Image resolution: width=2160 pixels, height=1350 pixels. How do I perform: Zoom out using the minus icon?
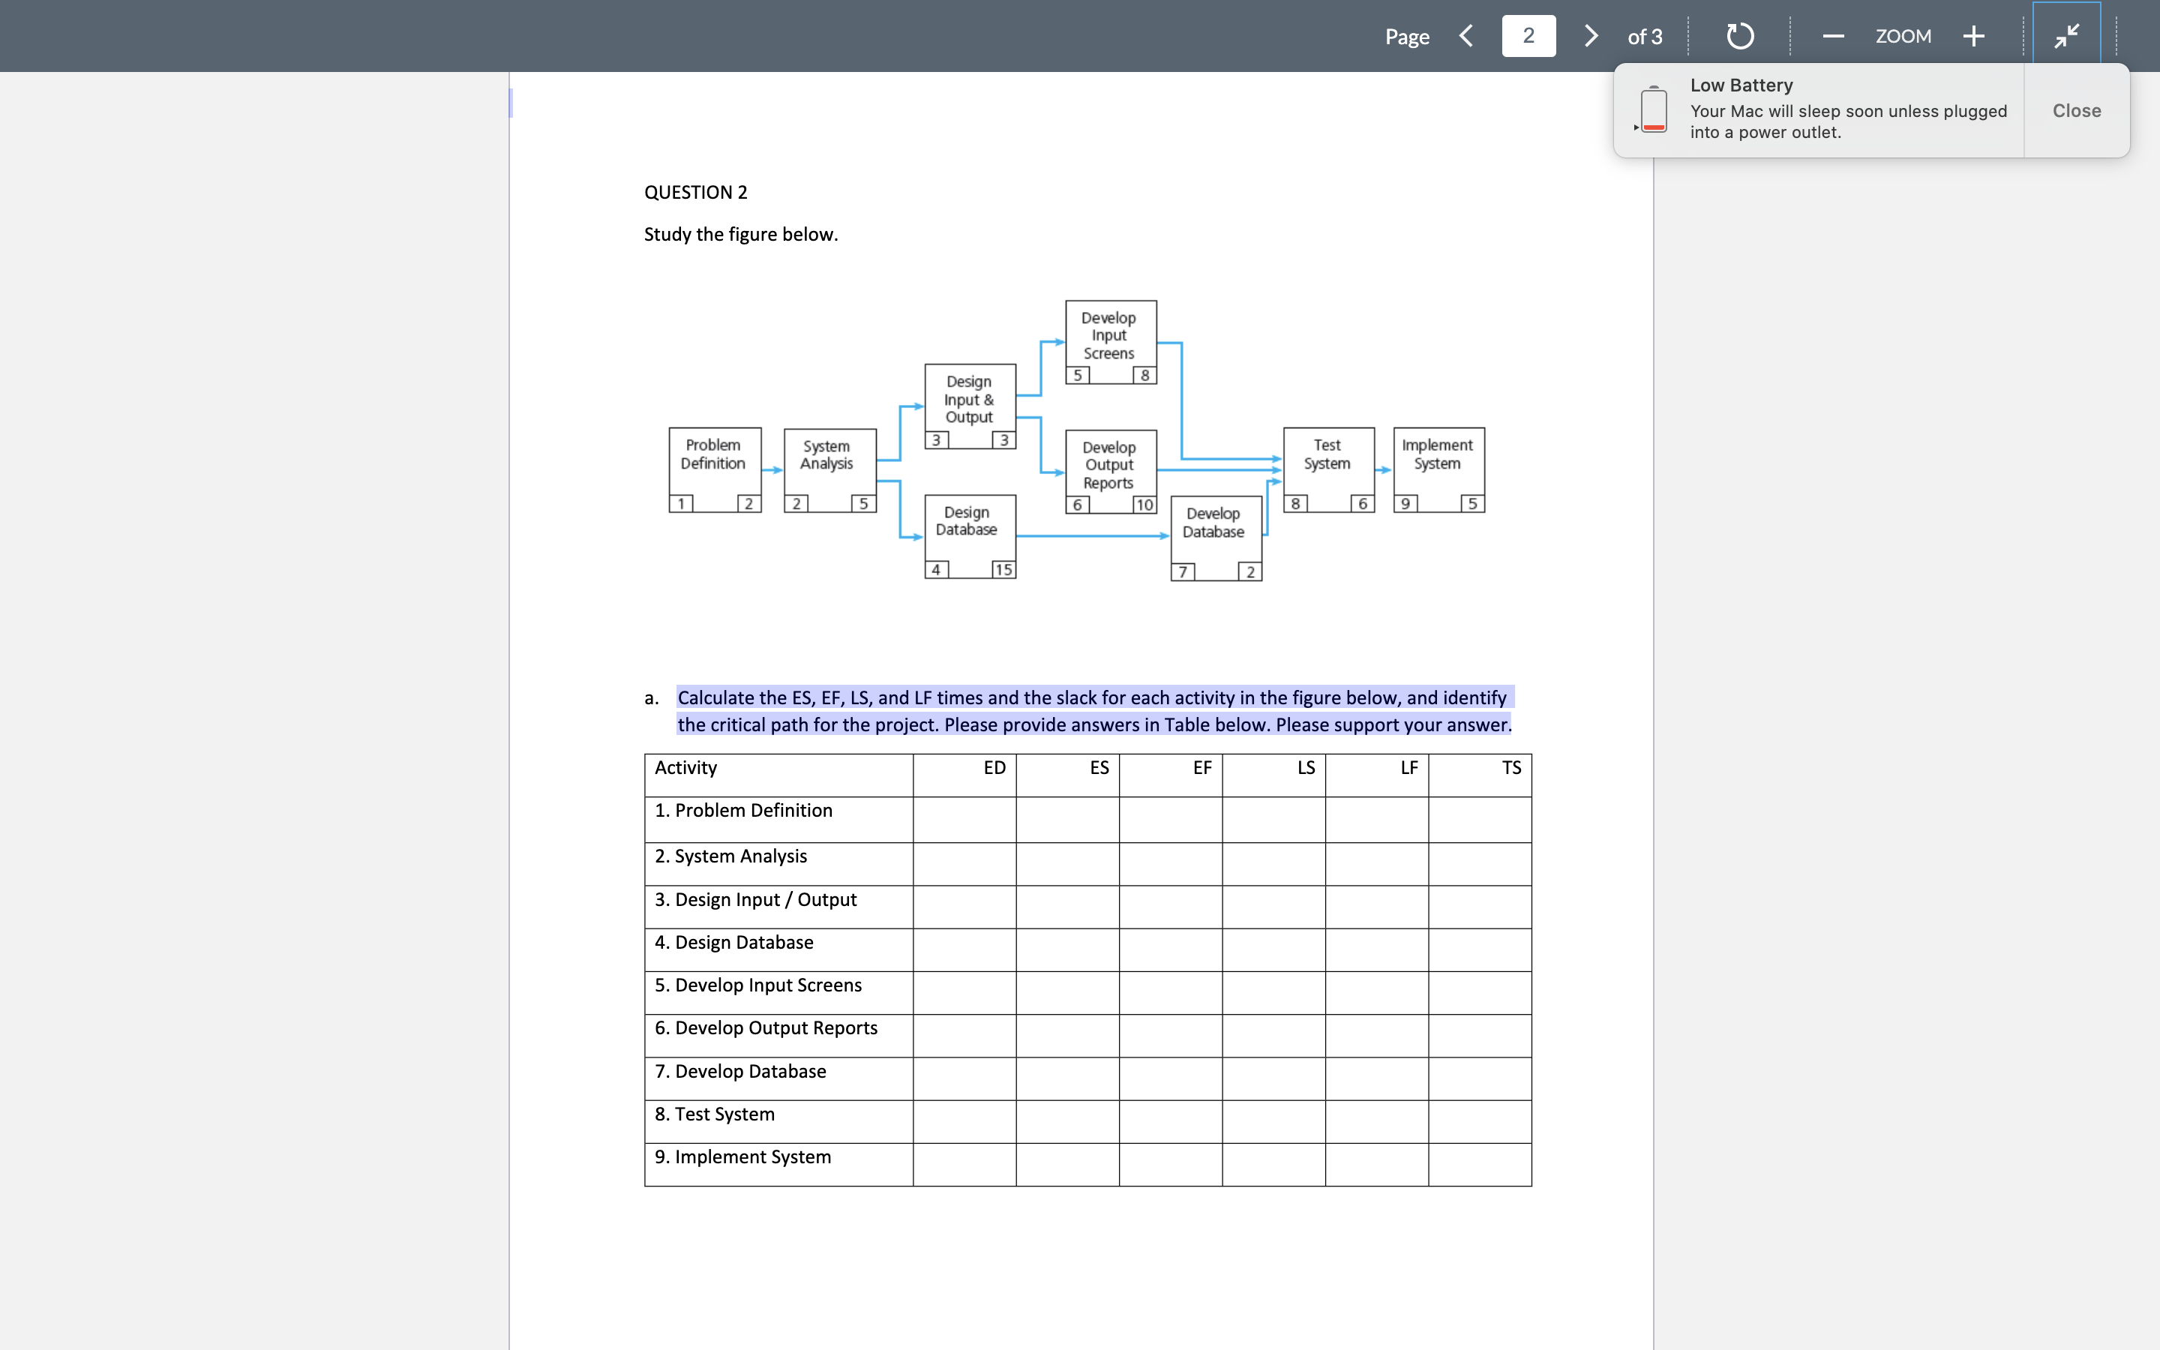1833,36
